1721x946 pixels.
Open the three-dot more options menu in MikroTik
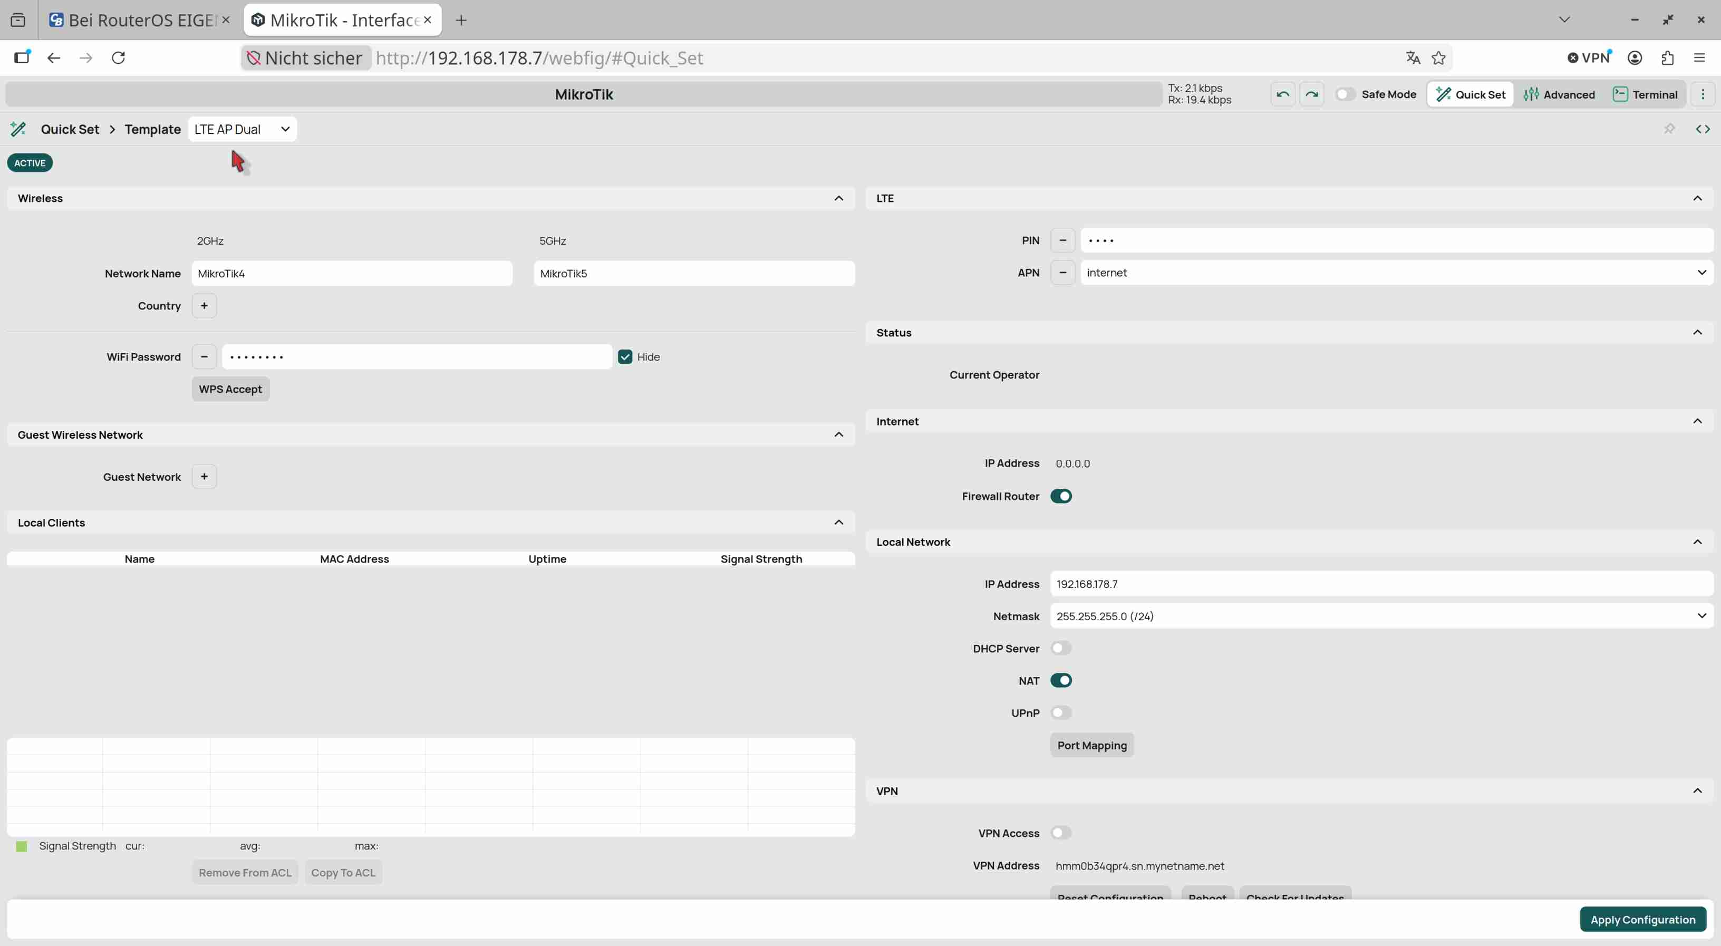(x=1703, y=94)
